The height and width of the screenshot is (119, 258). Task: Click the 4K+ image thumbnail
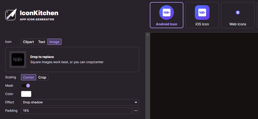coord(18,59)
